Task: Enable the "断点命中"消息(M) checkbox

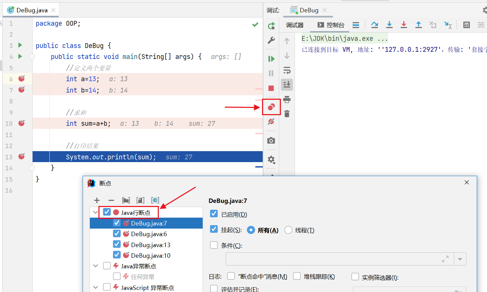Action: [x=231, y=276]
